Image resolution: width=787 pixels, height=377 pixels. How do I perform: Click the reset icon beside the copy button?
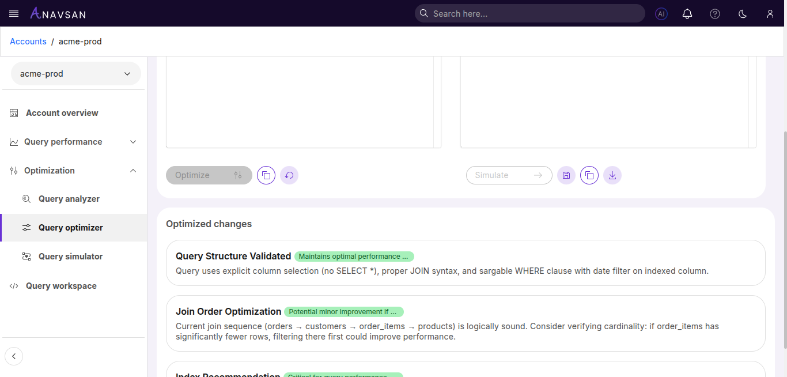(289, 175)
